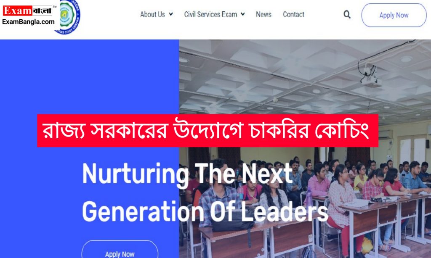Click the search magnifier icon
The height and width of the screenshot is (258, 431).
[x=347, y=15]
